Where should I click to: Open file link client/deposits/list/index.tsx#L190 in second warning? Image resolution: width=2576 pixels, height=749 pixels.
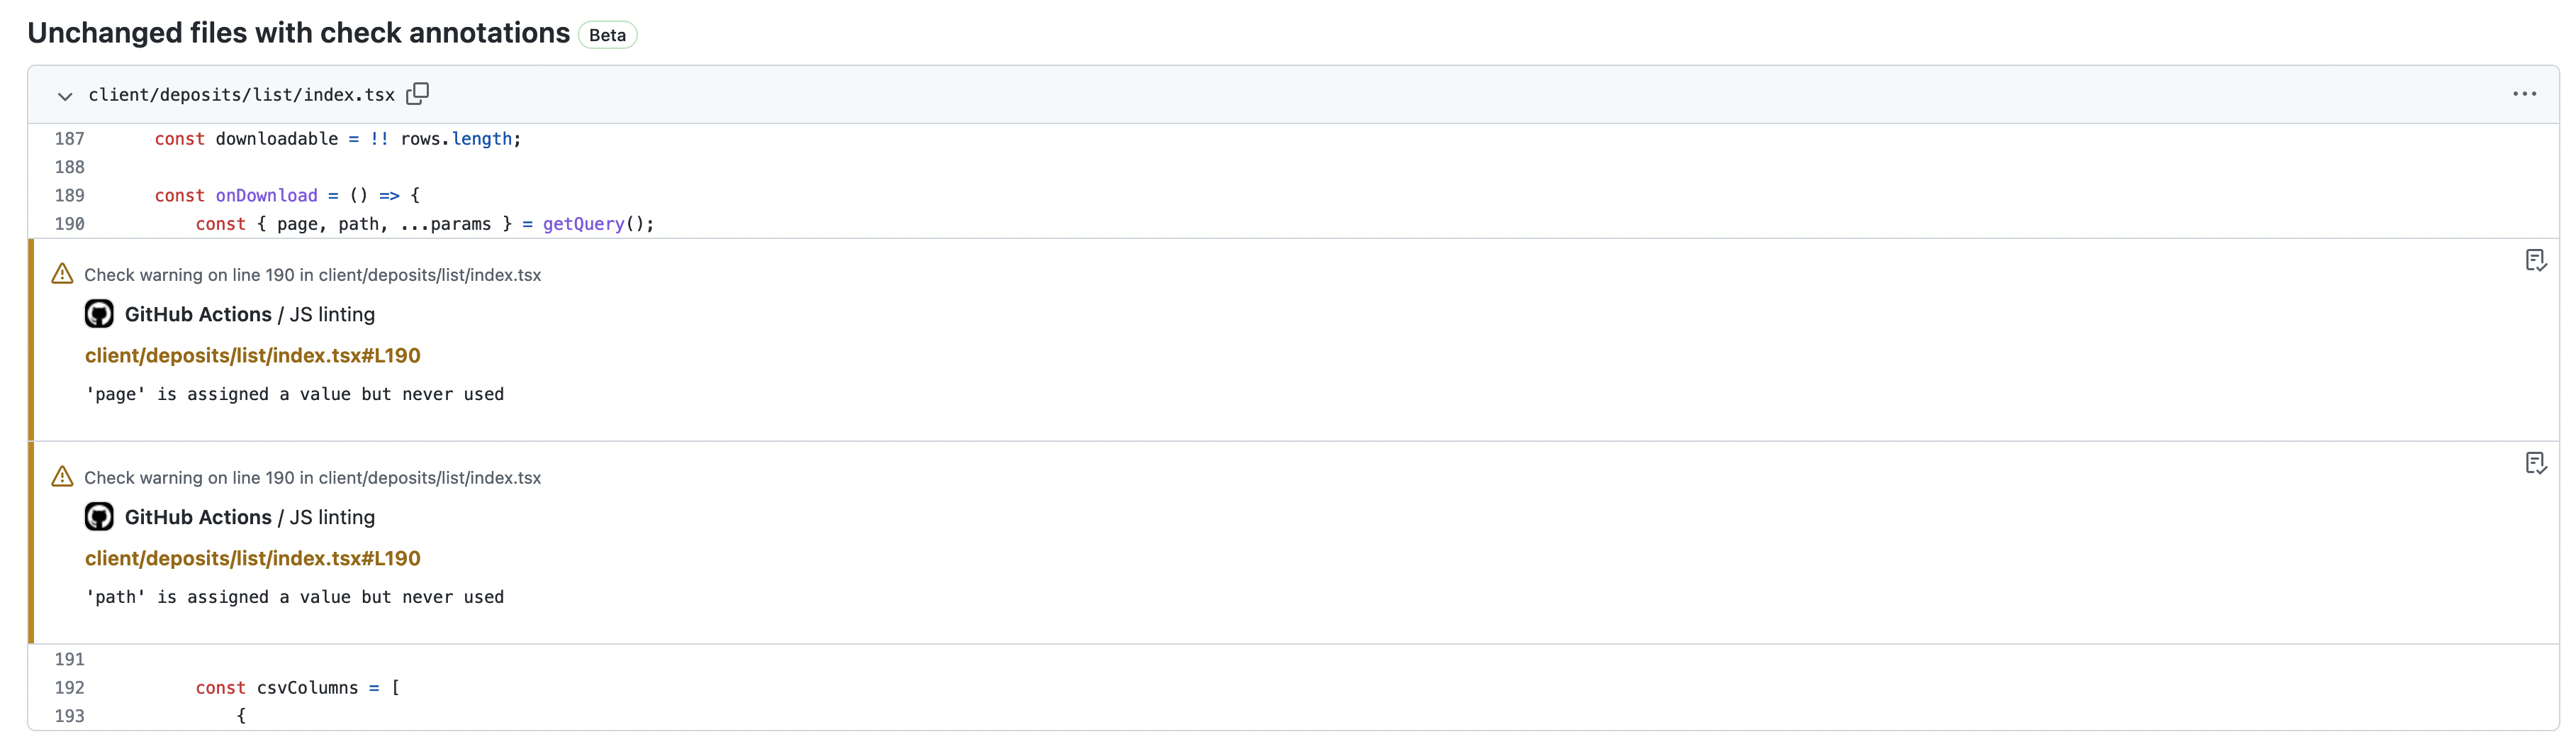point(252,558)
